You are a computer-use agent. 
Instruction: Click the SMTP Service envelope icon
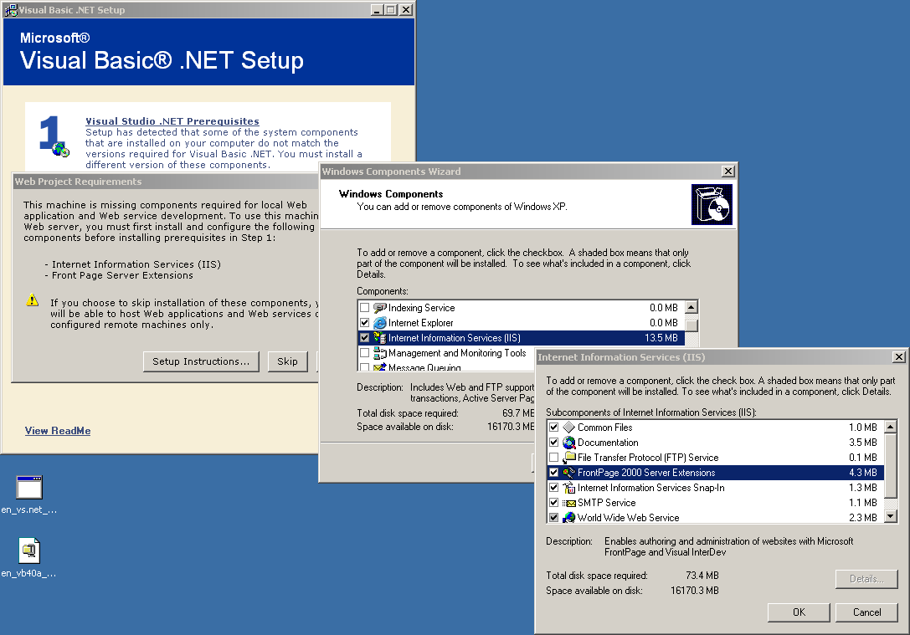coord(569,503)
